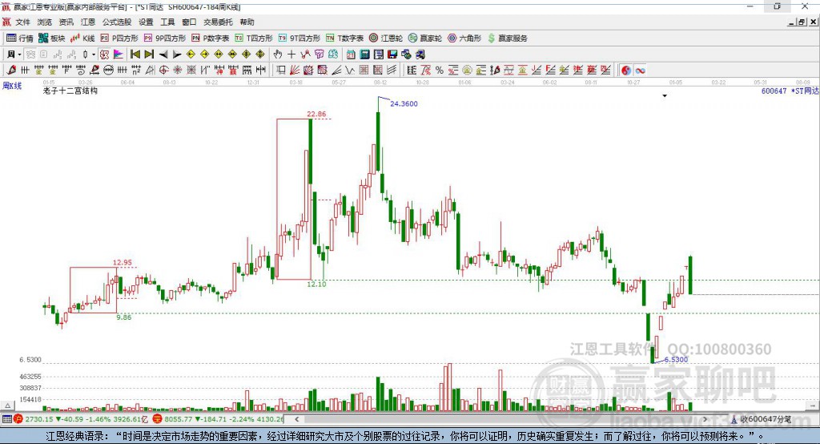The image size is (820, 444).
Task: Select the hand pan tool icon
Action: click(278, 54)
